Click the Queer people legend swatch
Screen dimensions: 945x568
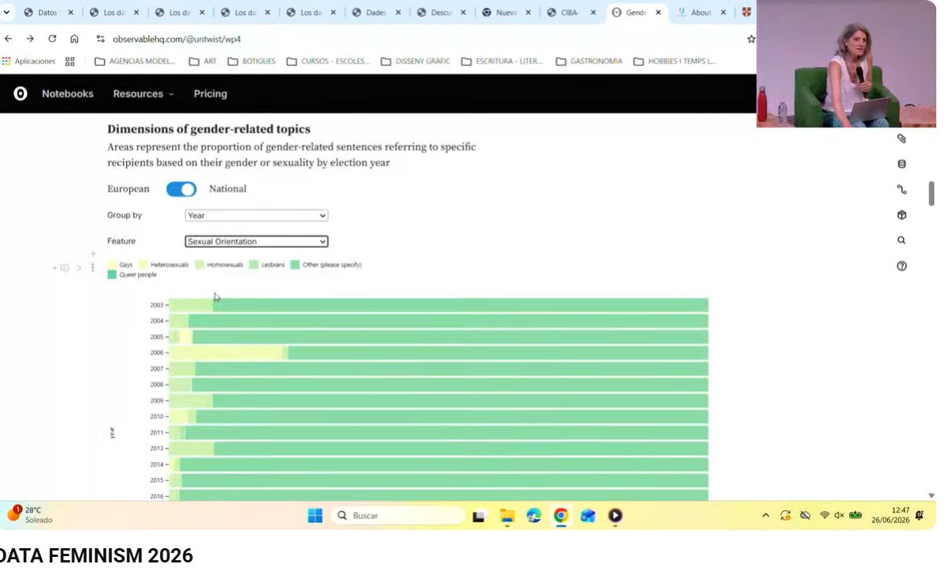112,275
